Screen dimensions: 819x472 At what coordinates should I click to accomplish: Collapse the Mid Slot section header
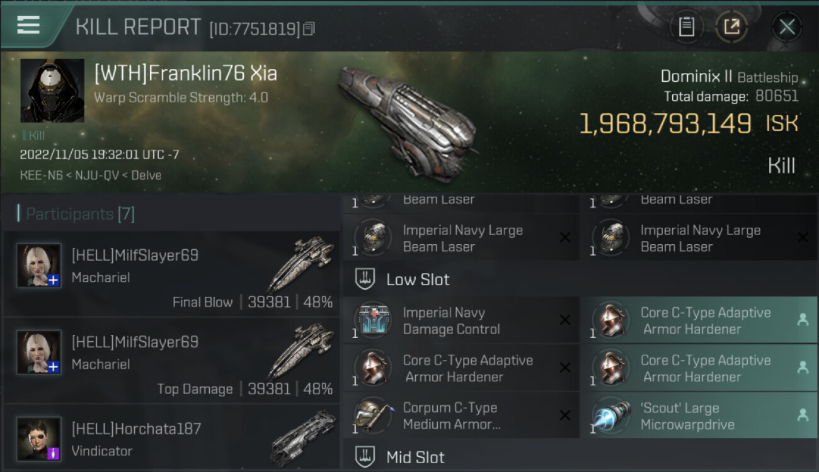click(580, 457)
